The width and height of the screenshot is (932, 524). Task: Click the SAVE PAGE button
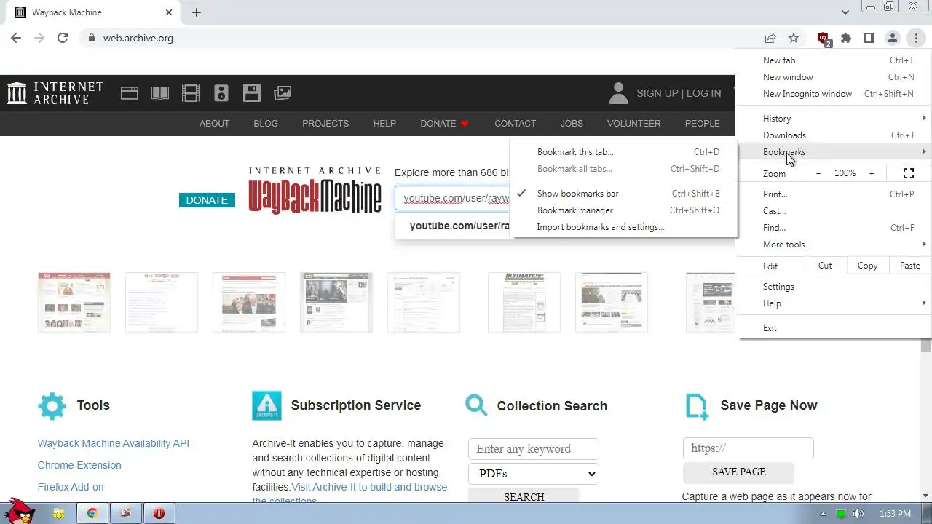[738, 472]
